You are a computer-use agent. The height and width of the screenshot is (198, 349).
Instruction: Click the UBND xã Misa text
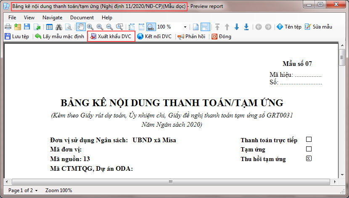click(x=154, y=140)
